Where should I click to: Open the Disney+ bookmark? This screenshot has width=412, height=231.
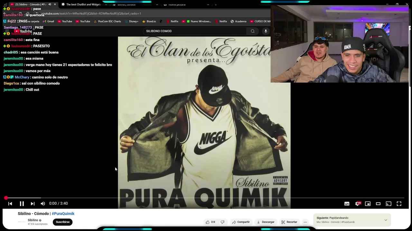pyautogui.click(x=131, y=21)
